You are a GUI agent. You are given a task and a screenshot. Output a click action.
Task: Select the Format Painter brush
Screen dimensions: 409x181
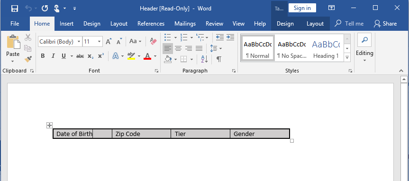[28, 59]
